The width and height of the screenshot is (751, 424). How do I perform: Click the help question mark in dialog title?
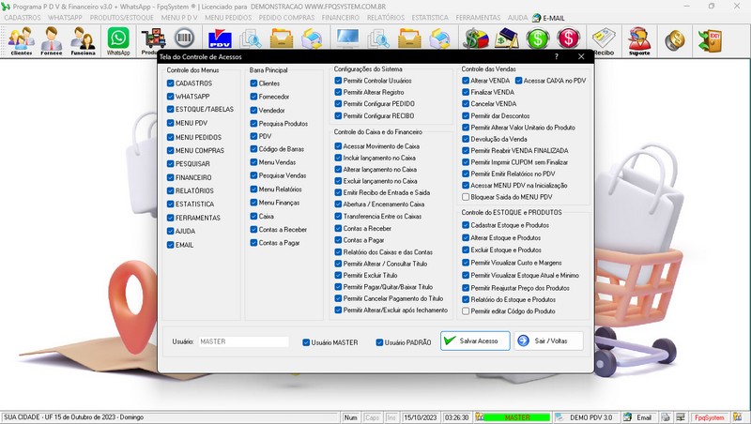pyautogui.click(x=556, y=56)
